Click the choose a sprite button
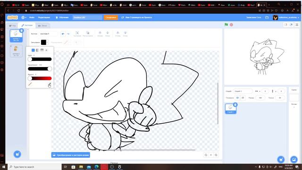Viewport: 302px width, 170px height. tap(281, 160)
